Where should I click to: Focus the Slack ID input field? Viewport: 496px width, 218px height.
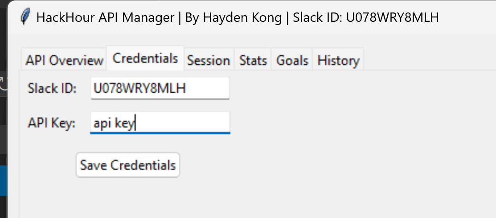(x=160, y=88)
